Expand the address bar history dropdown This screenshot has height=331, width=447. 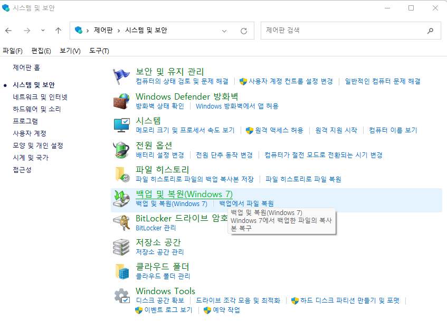click(x=224, y=31)
